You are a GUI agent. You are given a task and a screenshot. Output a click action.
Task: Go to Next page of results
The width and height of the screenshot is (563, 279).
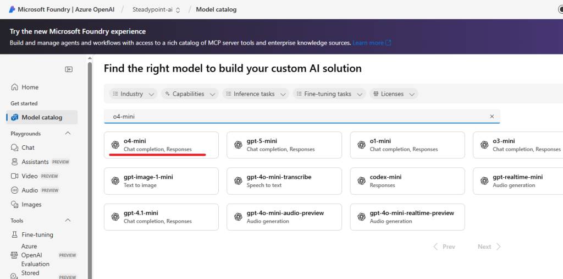click(489, 247)
